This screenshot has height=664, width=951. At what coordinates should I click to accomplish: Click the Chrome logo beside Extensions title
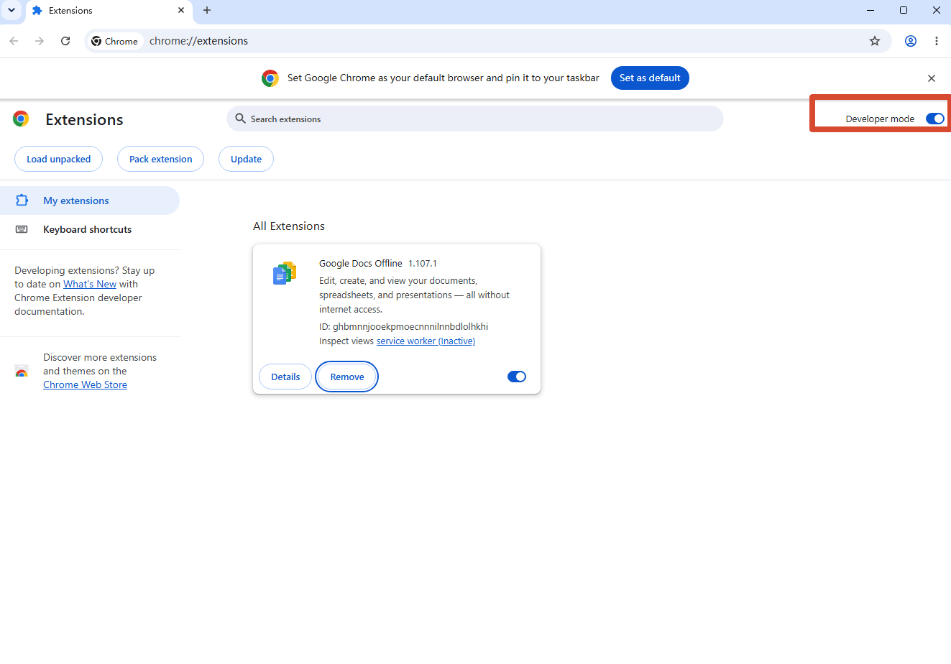click(21, 119)
